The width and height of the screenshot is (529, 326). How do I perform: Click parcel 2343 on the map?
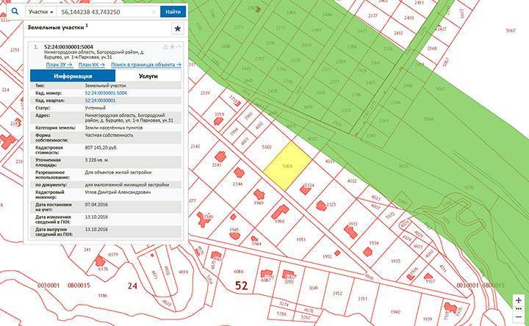pos(217,165)
